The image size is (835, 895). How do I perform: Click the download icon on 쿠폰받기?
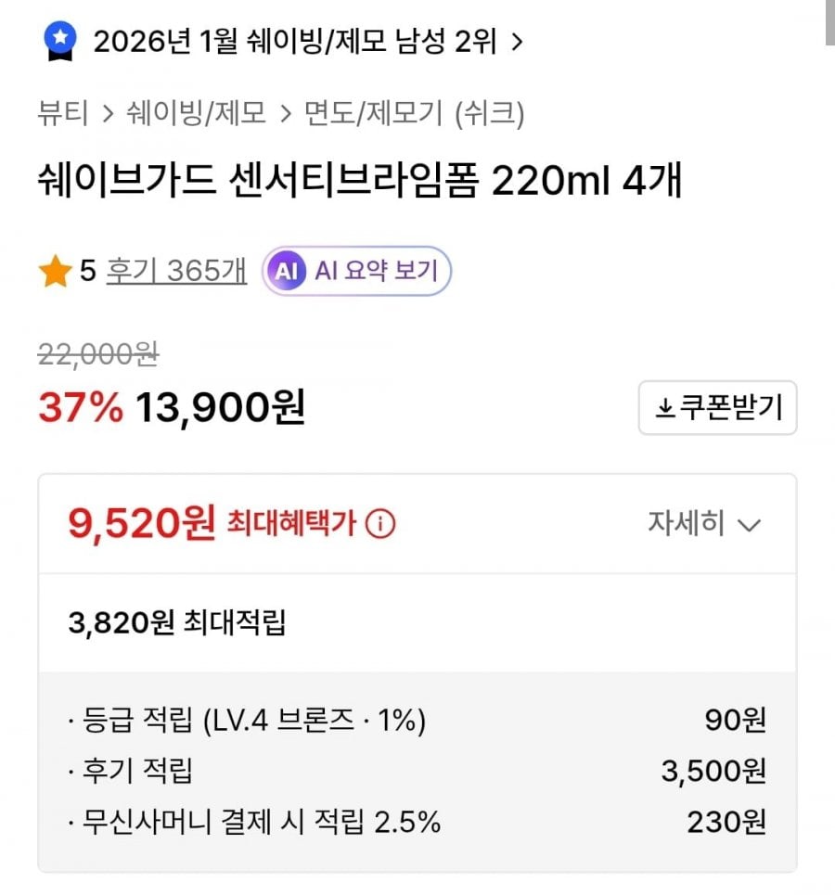pos(664,408)
